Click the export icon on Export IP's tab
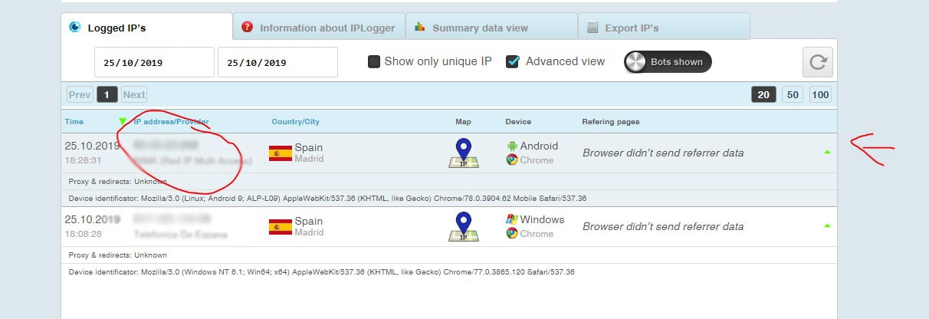The image size is (929, 319). (592, 27)
